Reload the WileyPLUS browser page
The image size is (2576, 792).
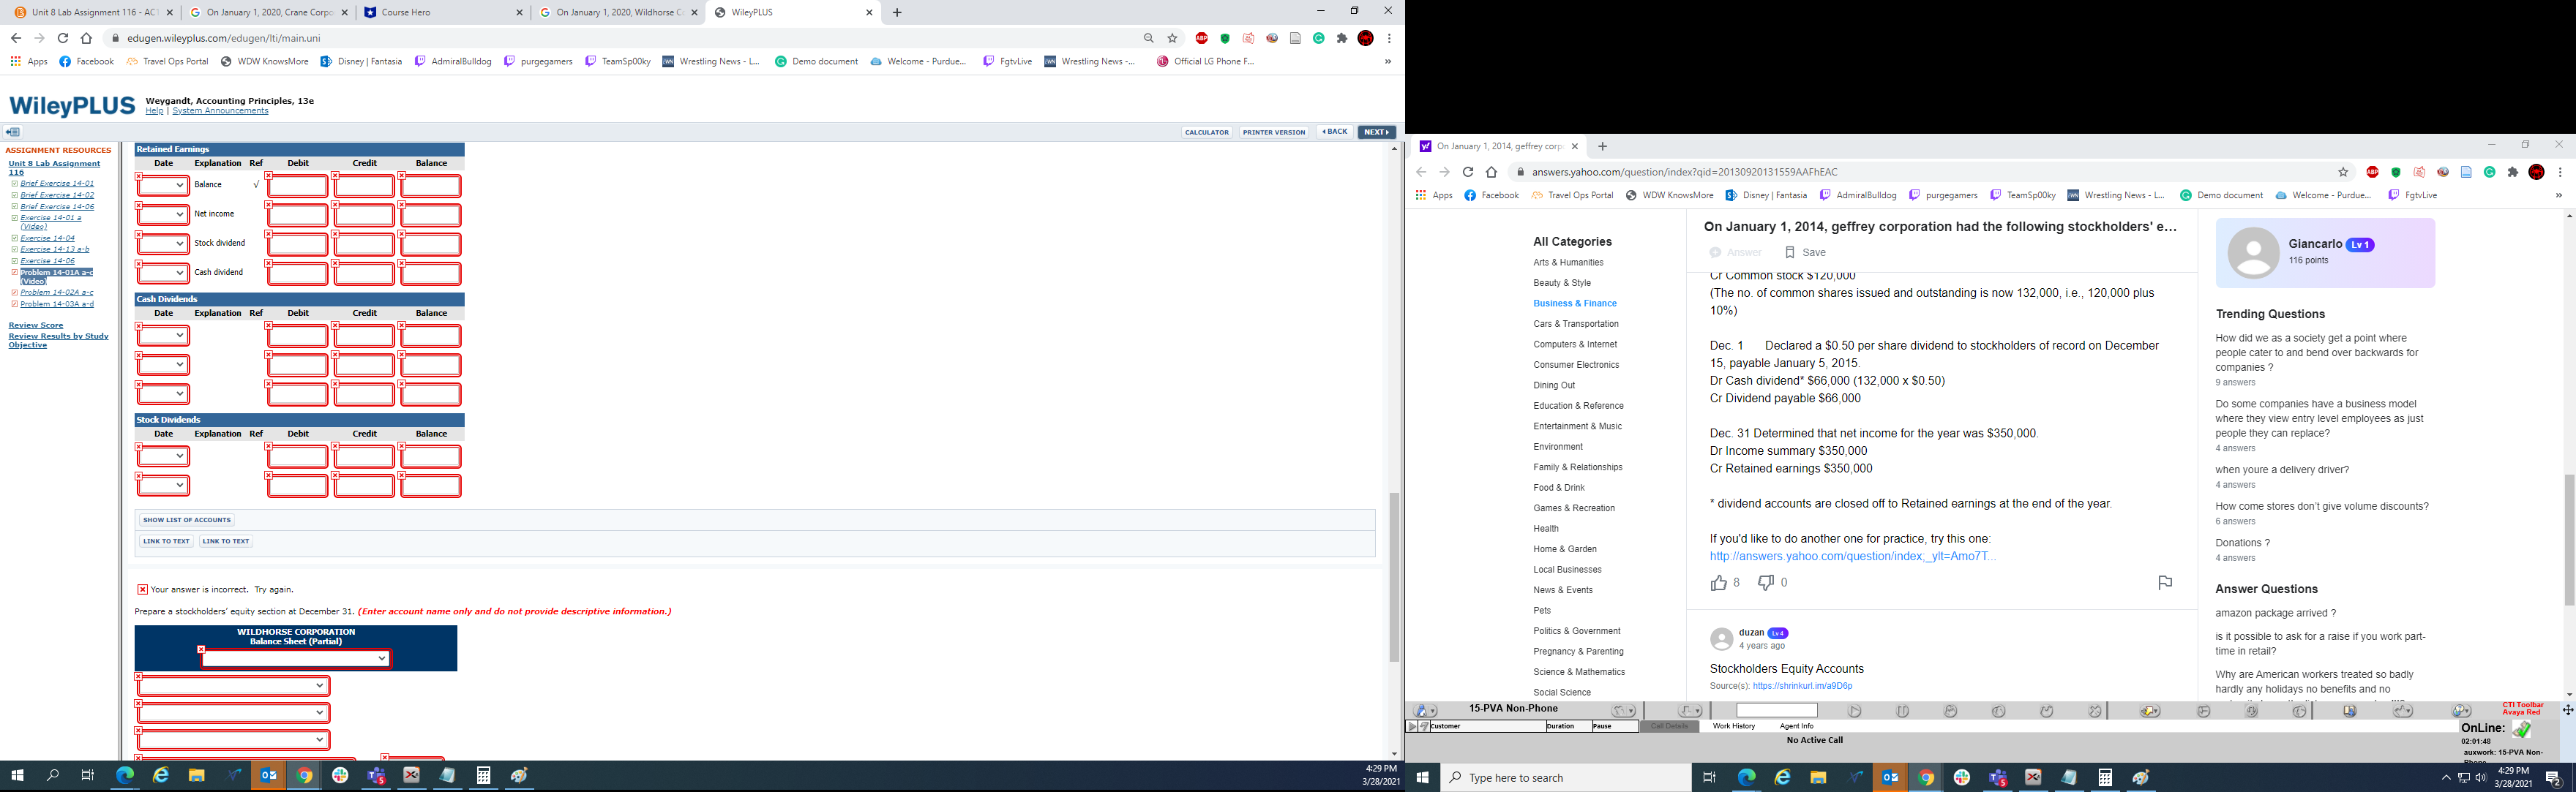coord(62,38)
